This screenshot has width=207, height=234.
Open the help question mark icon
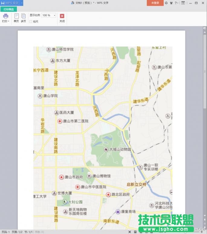click(176, 3)
